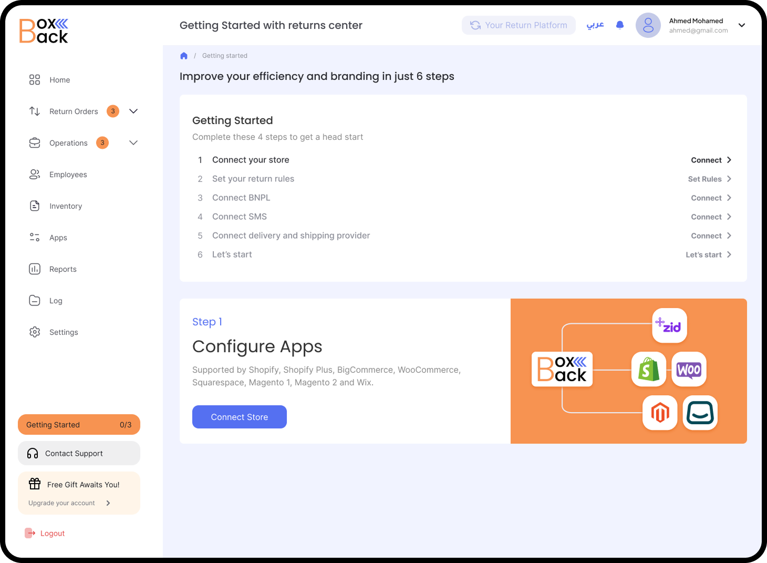The height and width of the screenshot is (563, 767).
Task: Expand the Return Orders submenu
Action: 133,111
